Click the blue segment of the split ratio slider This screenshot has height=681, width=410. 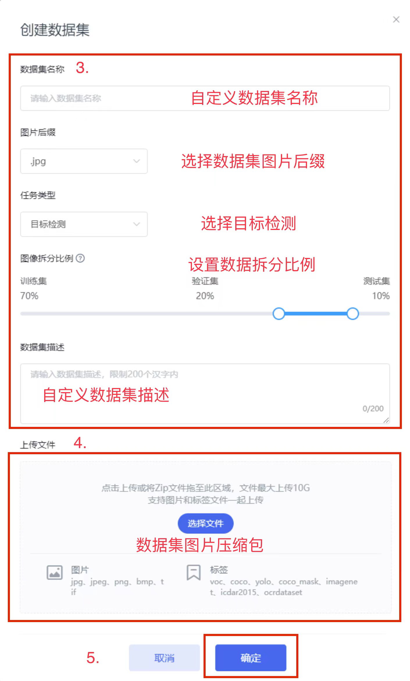pyautogui.click(x=316, y=314)
